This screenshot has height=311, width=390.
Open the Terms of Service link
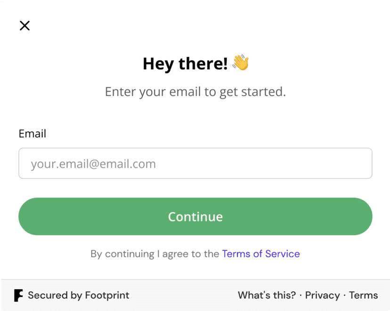pyautogui.click(x=261, y=254)
